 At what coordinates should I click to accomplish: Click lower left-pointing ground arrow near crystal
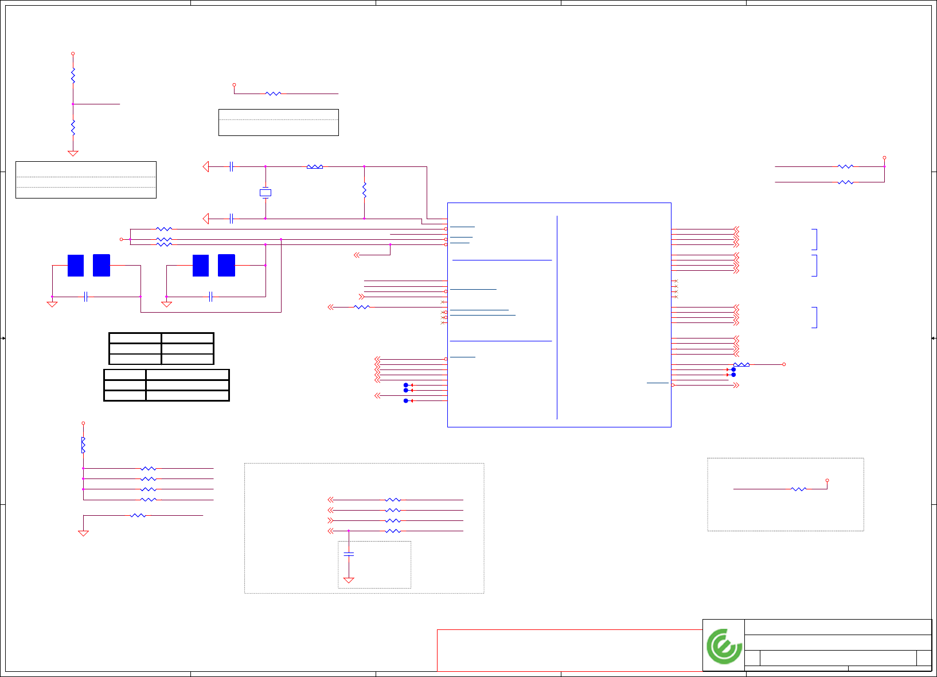click(x=206, y=219)
